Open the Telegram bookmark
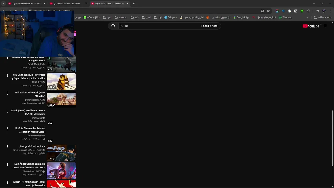 pos(170,17)
